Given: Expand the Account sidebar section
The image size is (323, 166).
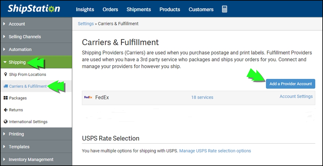Looking at the screenshot, I should click(x=36, y=24).
